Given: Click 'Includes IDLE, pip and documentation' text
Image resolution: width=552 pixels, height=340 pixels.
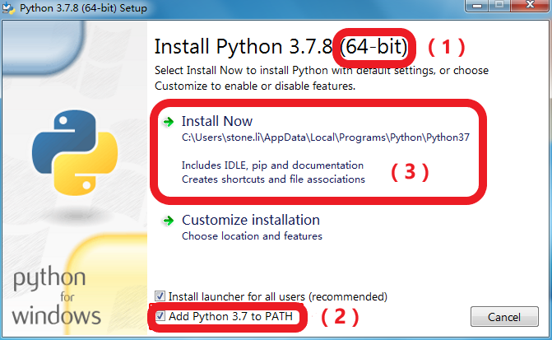Looking at the screenshot, I should point(272,165).
